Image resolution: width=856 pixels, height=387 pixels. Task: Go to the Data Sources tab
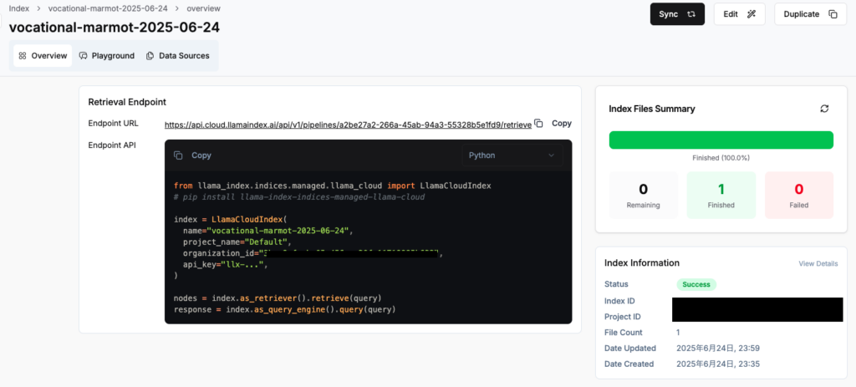(177, 56)
